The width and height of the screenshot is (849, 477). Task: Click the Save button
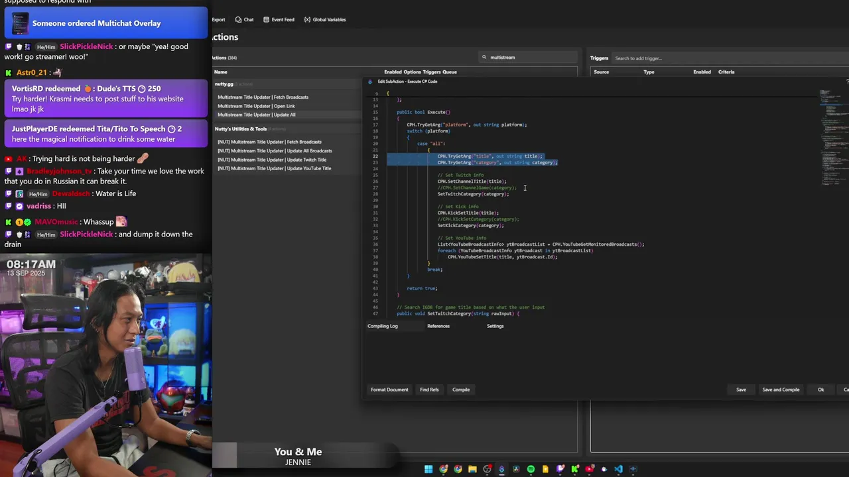click(x=741, y=390)
